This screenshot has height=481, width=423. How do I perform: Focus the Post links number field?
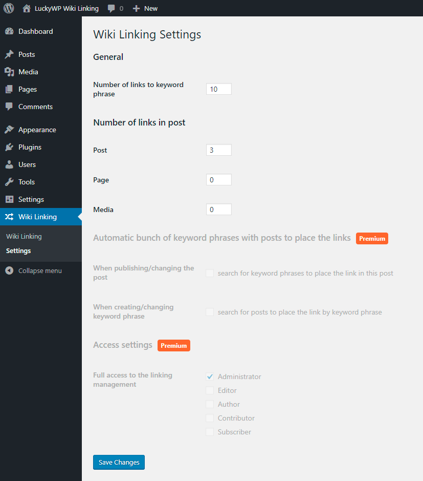click(x=218, y=150)
